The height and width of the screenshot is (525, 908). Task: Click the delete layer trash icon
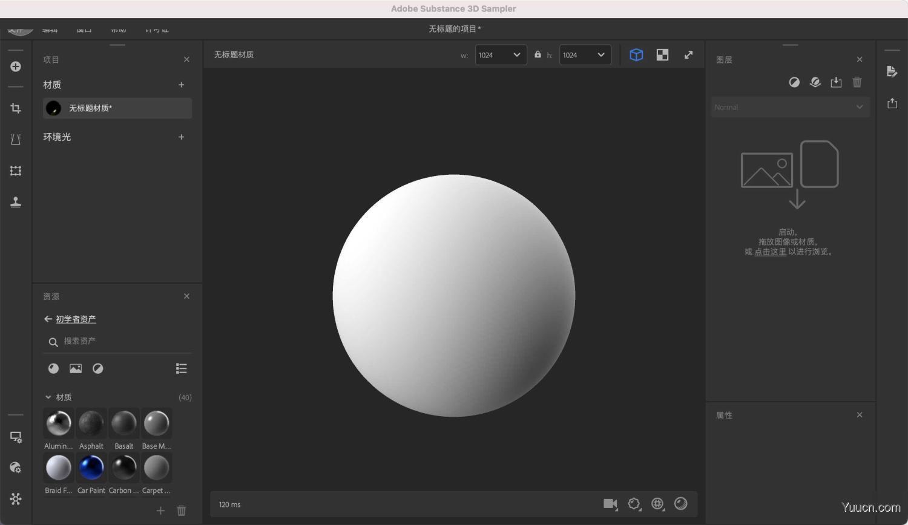point(857,82)
